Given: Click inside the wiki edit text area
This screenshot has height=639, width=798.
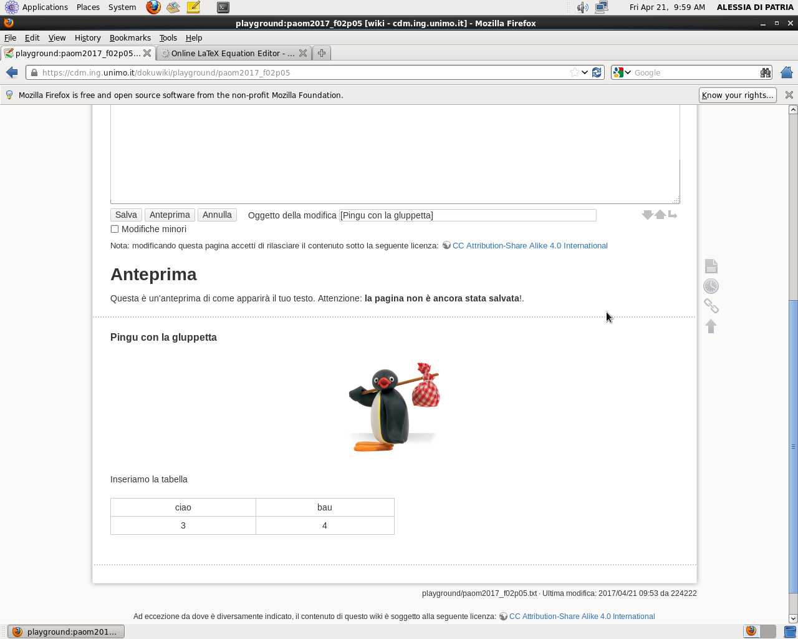Looking at the screenshot, I should click(x=395, y=154).
